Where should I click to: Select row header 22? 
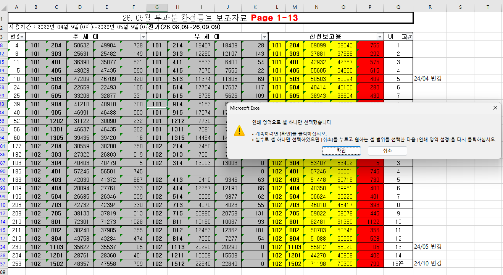4,79
